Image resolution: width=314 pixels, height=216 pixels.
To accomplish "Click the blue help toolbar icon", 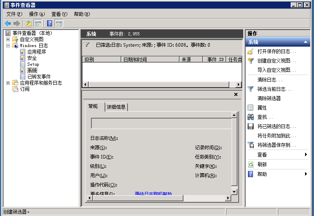I will [x=50, y=23].
